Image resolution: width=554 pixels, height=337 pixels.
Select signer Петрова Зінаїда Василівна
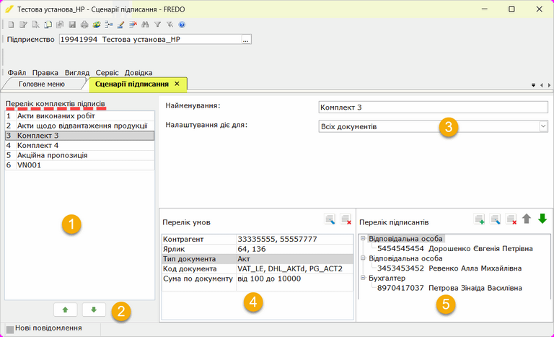(449, 288)
